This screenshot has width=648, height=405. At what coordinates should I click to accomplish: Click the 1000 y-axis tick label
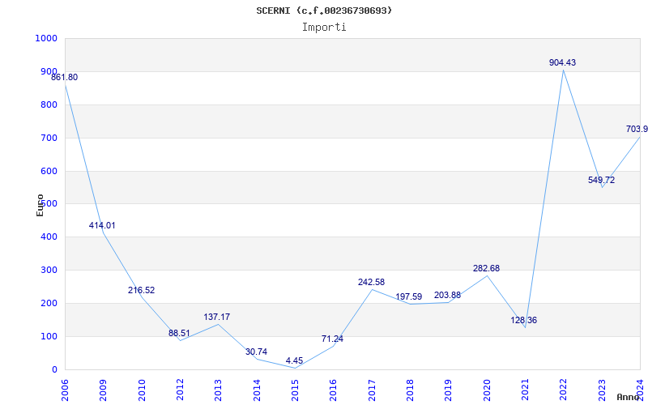coord(46,38)
